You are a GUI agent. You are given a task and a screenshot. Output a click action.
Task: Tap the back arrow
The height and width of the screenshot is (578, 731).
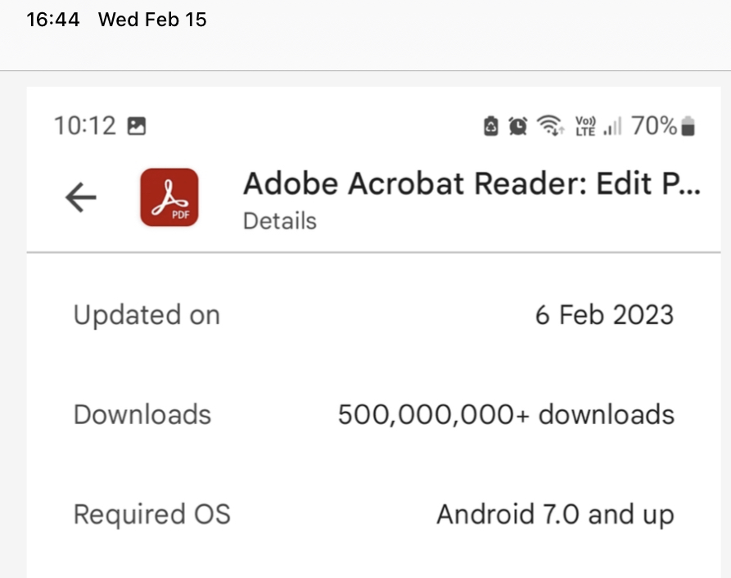[x=81, y=197]
